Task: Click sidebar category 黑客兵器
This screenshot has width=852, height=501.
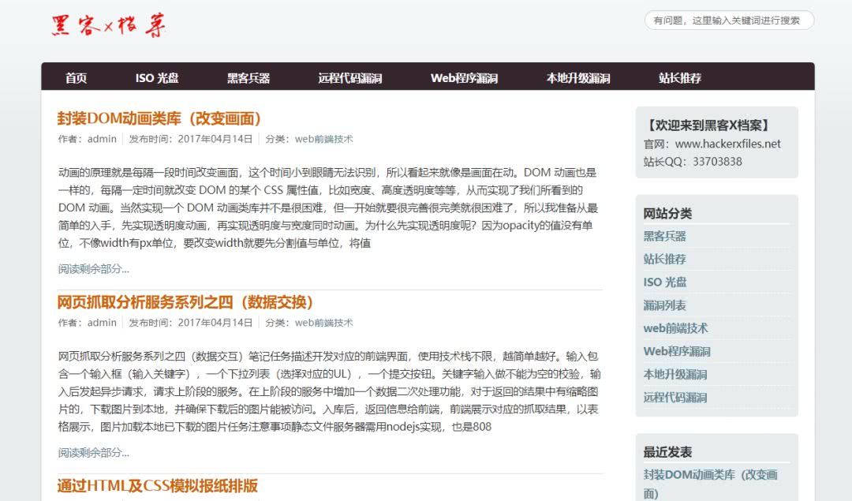Action: tap(664, 236)
